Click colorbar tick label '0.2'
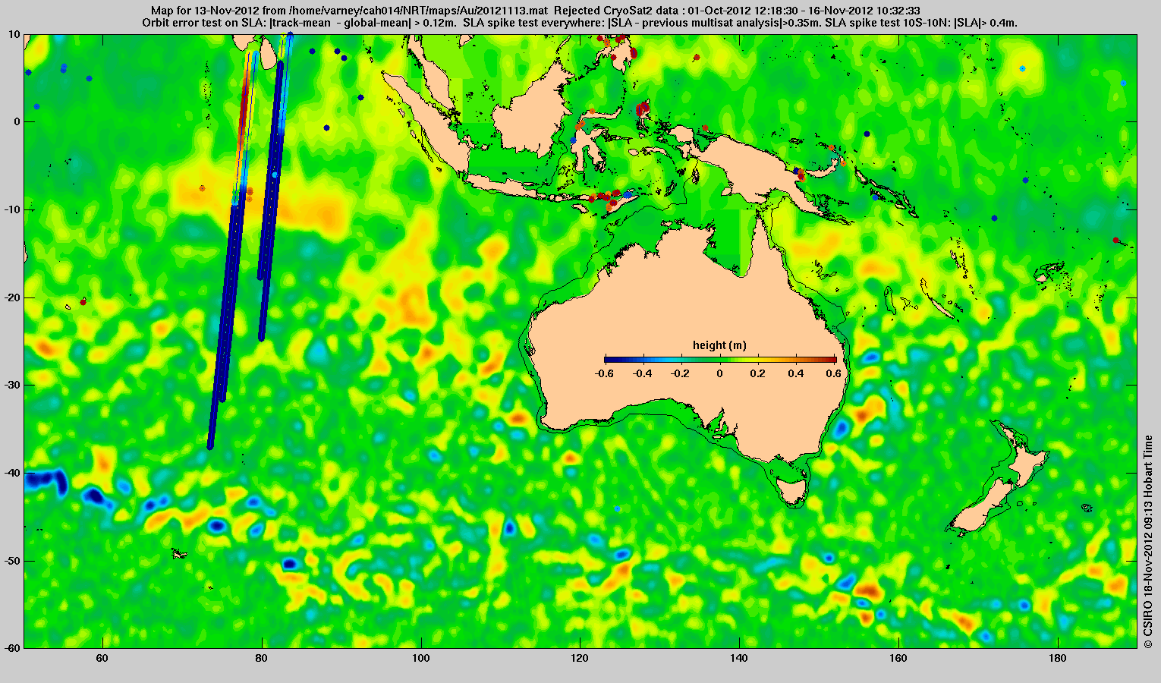 tap(759, 373)
